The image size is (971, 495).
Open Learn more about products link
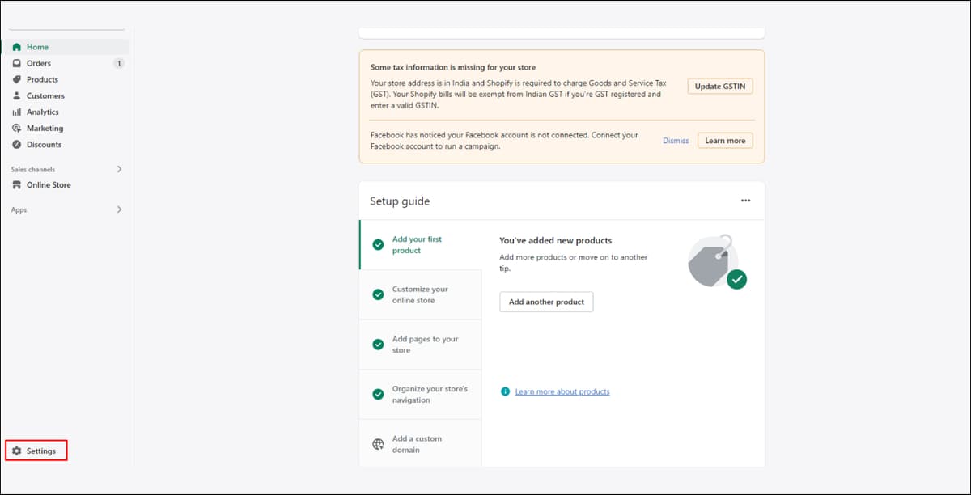pos(562,391)
